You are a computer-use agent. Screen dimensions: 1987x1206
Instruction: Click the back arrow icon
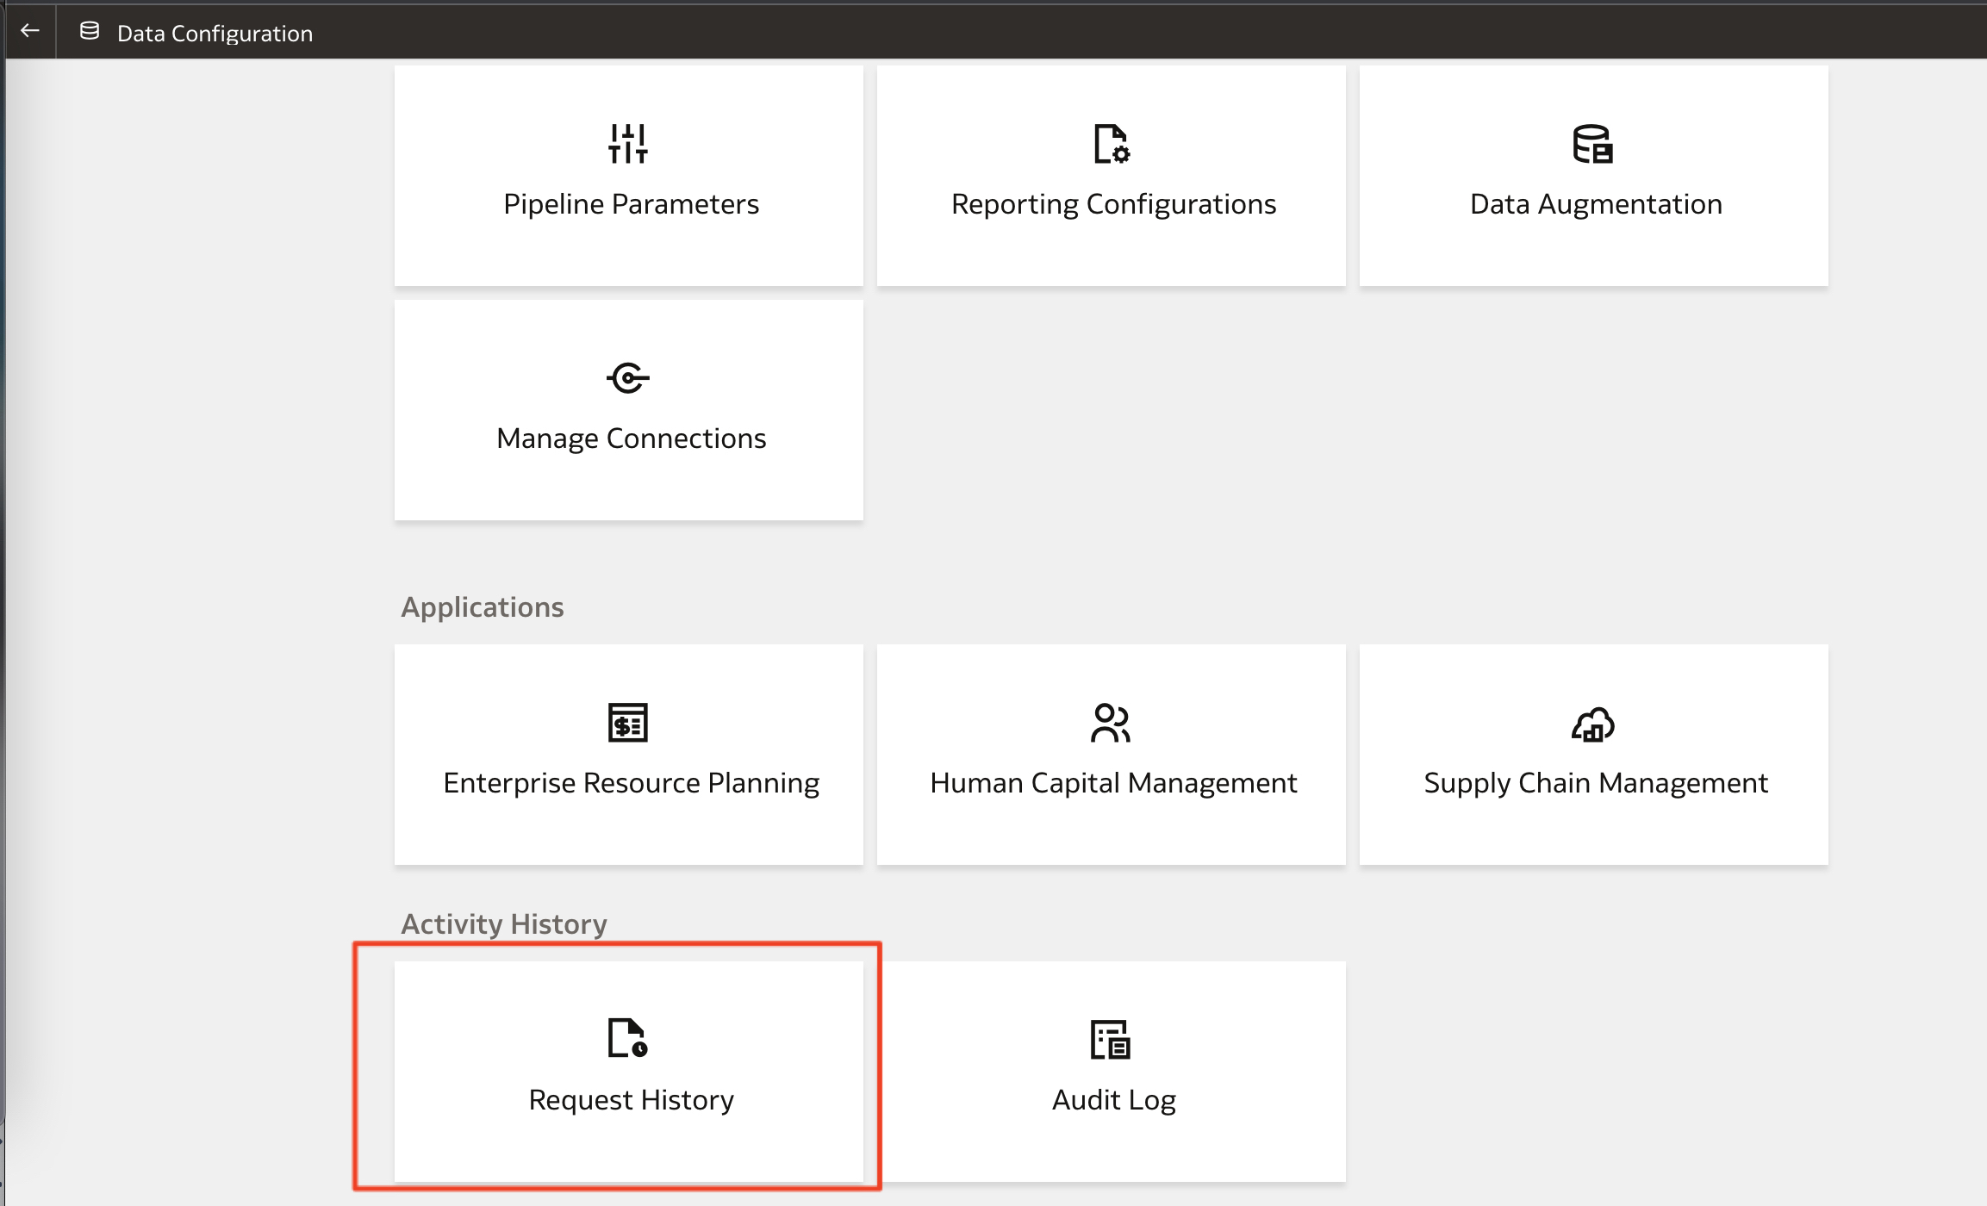click(30, 32)
